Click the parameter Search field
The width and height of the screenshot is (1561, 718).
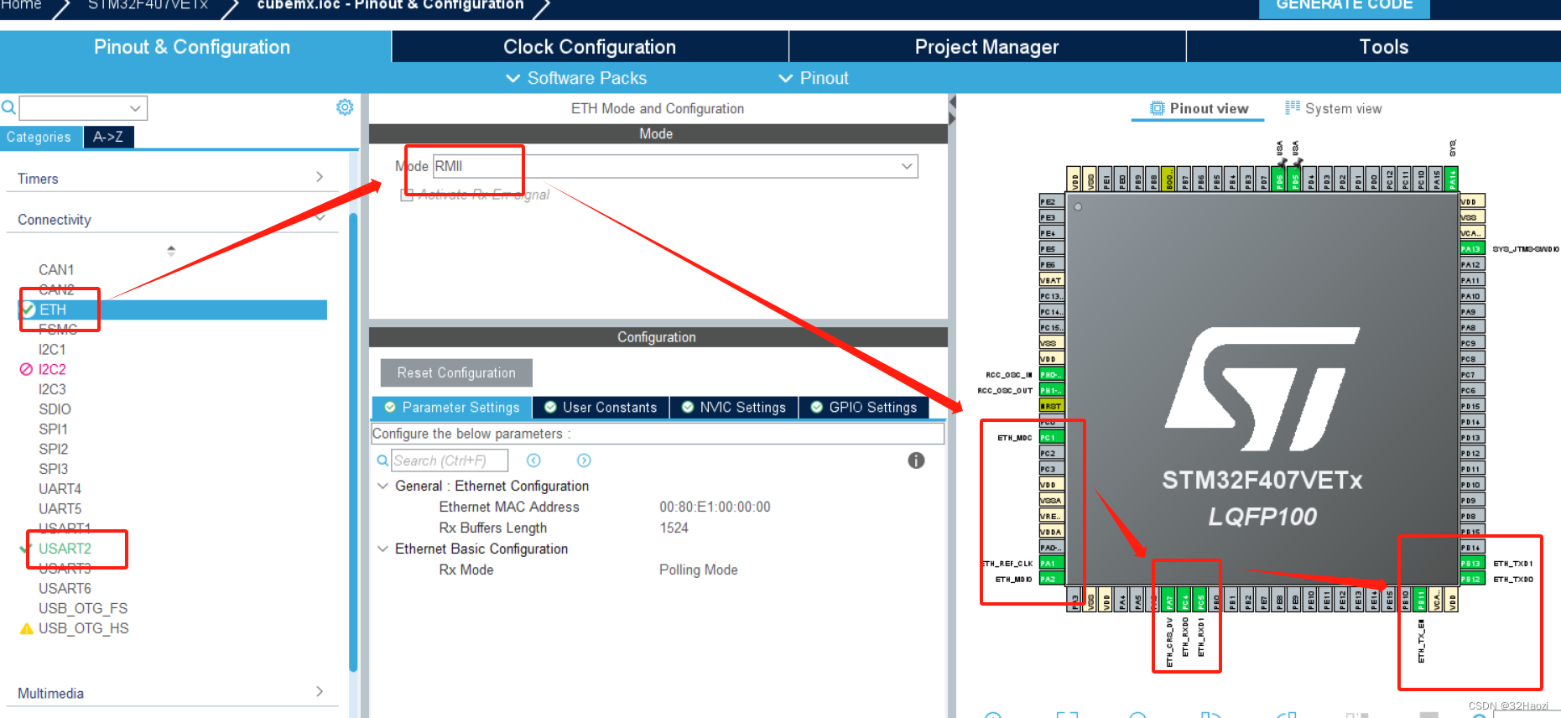[x=450, y=460]
